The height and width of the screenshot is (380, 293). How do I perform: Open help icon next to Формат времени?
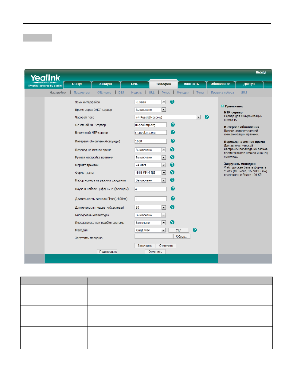click(172, 165)
